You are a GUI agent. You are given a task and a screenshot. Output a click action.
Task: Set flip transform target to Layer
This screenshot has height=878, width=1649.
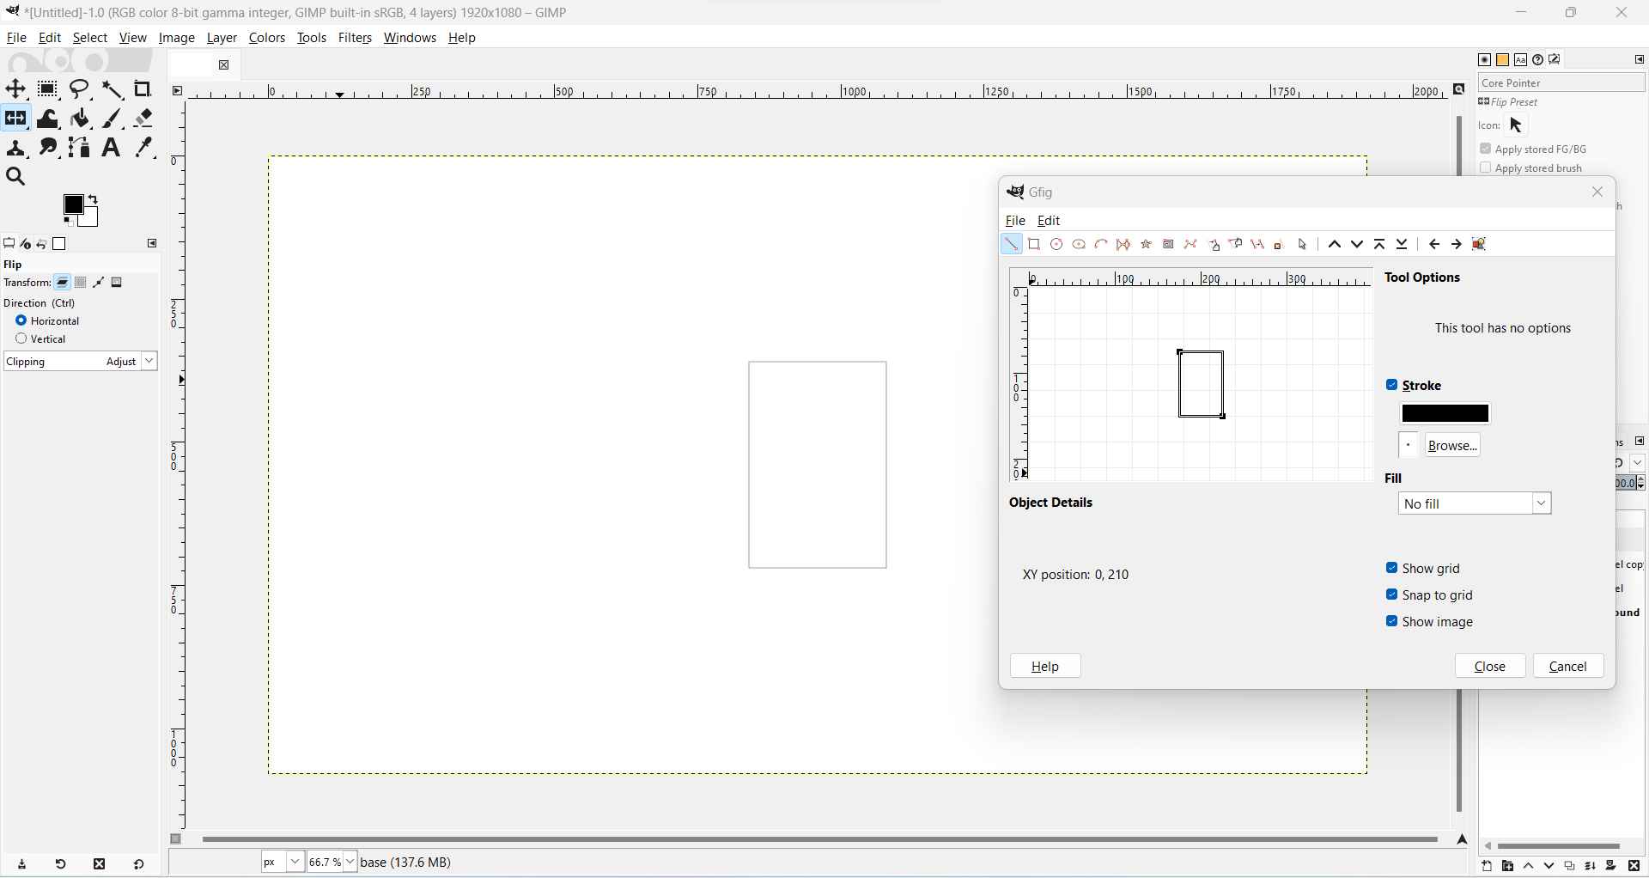point(63,284)
